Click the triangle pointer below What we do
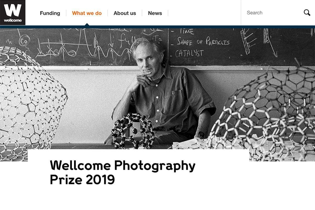 pyautogui.click(x=87, y=25)
